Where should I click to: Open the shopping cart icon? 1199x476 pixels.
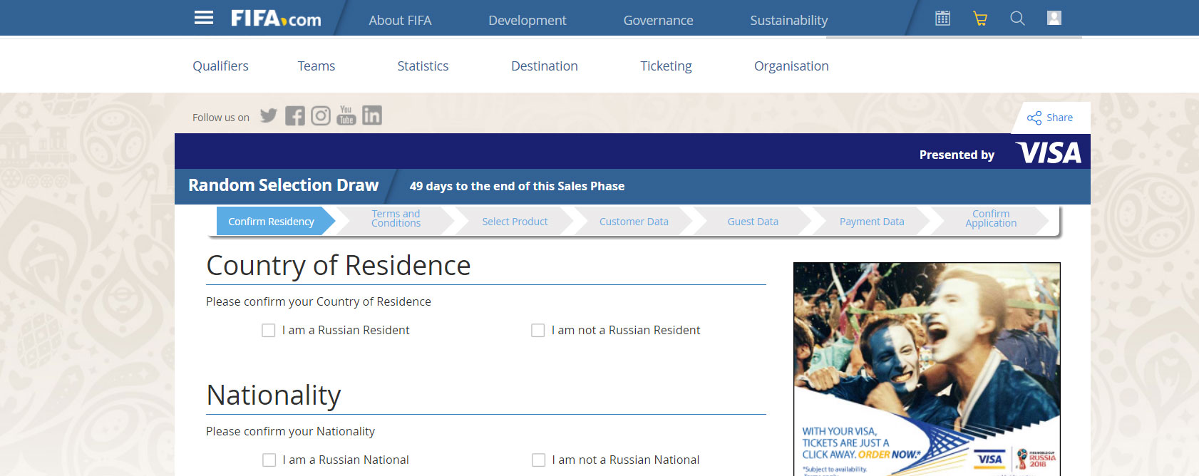(980, 19)
